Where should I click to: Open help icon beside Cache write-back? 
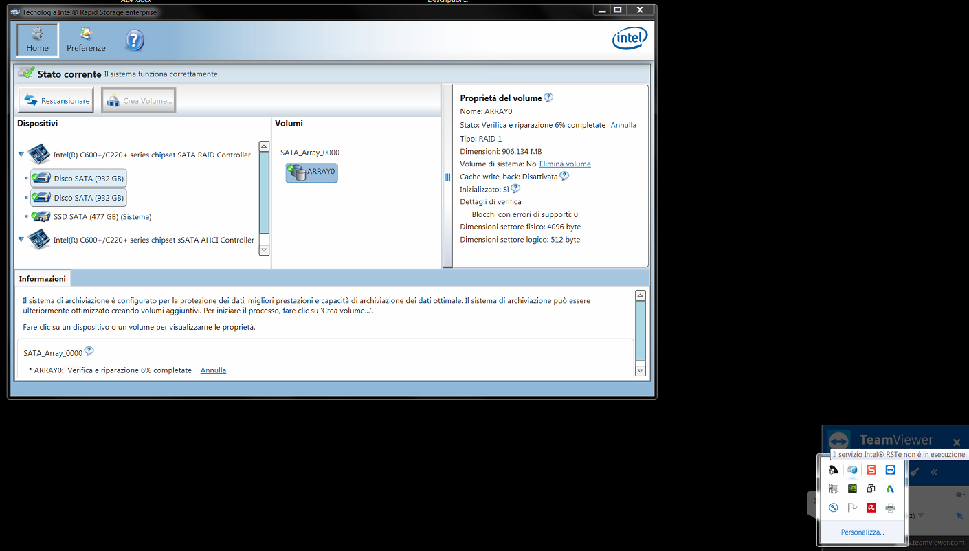click(564, 176)
